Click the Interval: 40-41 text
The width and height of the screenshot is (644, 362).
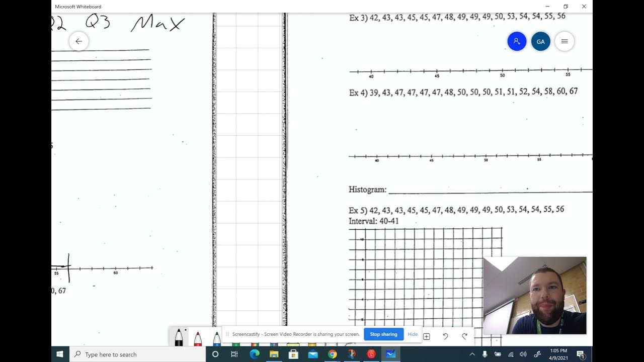click(374, 221)
